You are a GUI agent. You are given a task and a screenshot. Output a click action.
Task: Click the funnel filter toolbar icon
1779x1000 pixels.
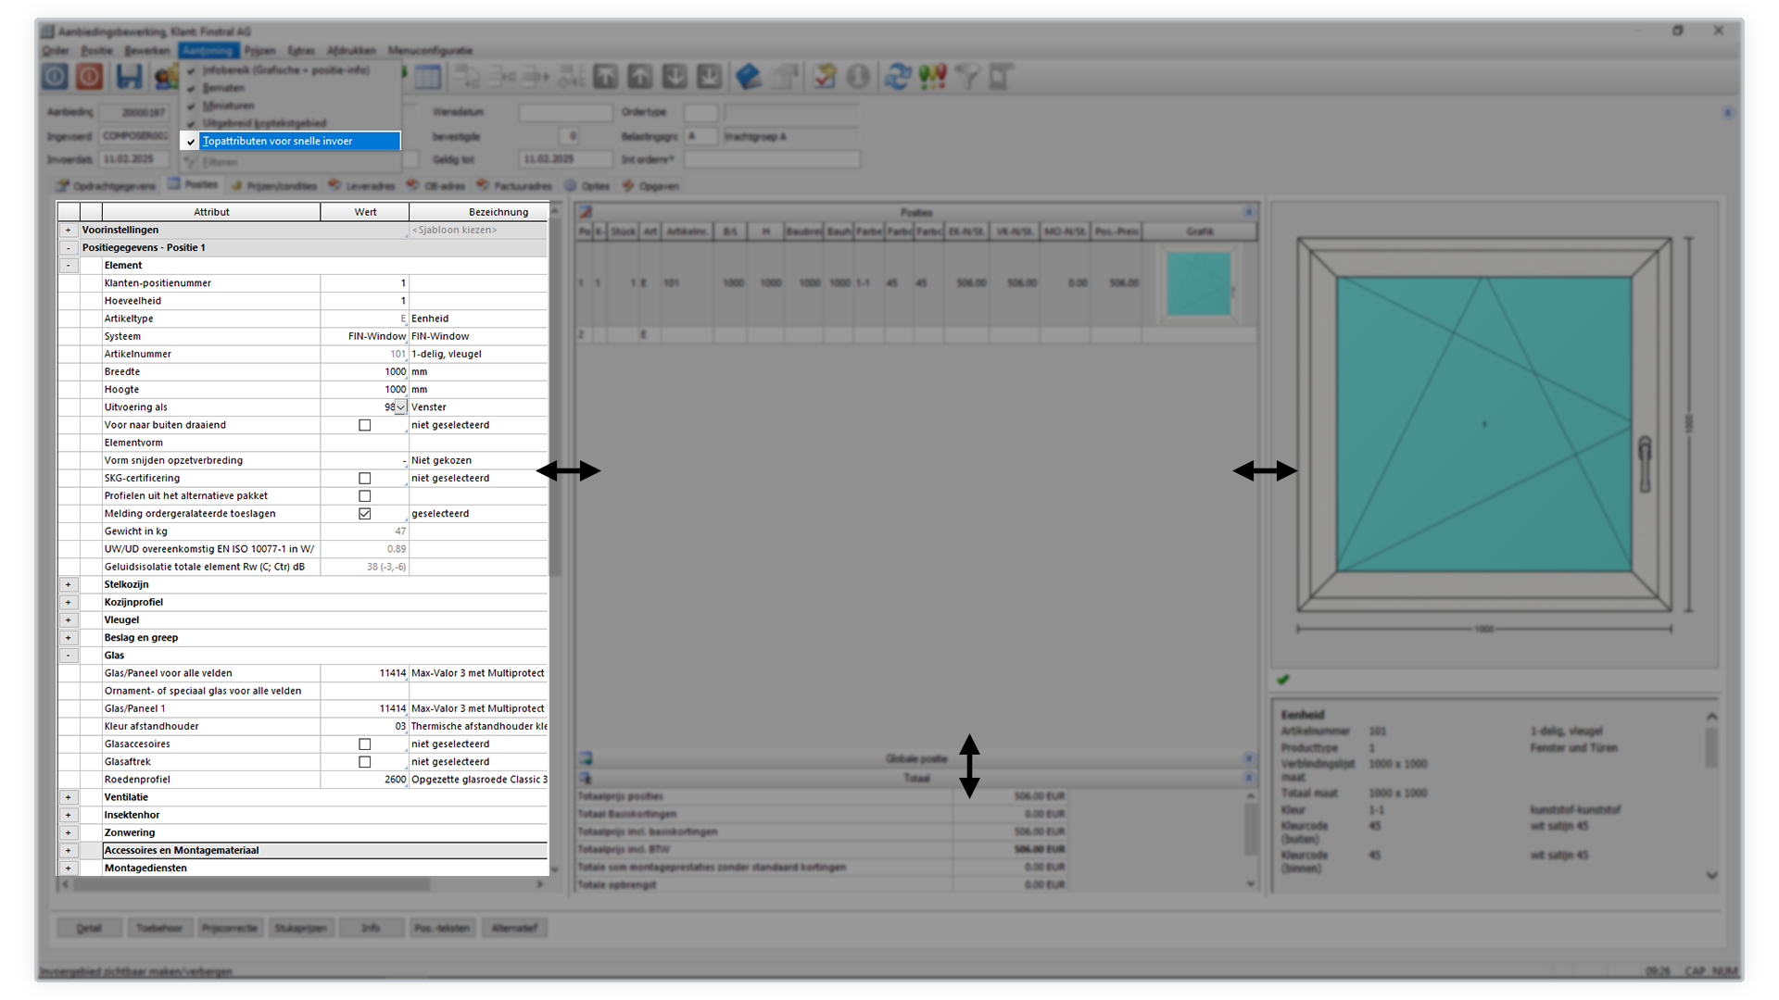coord(966,77)
